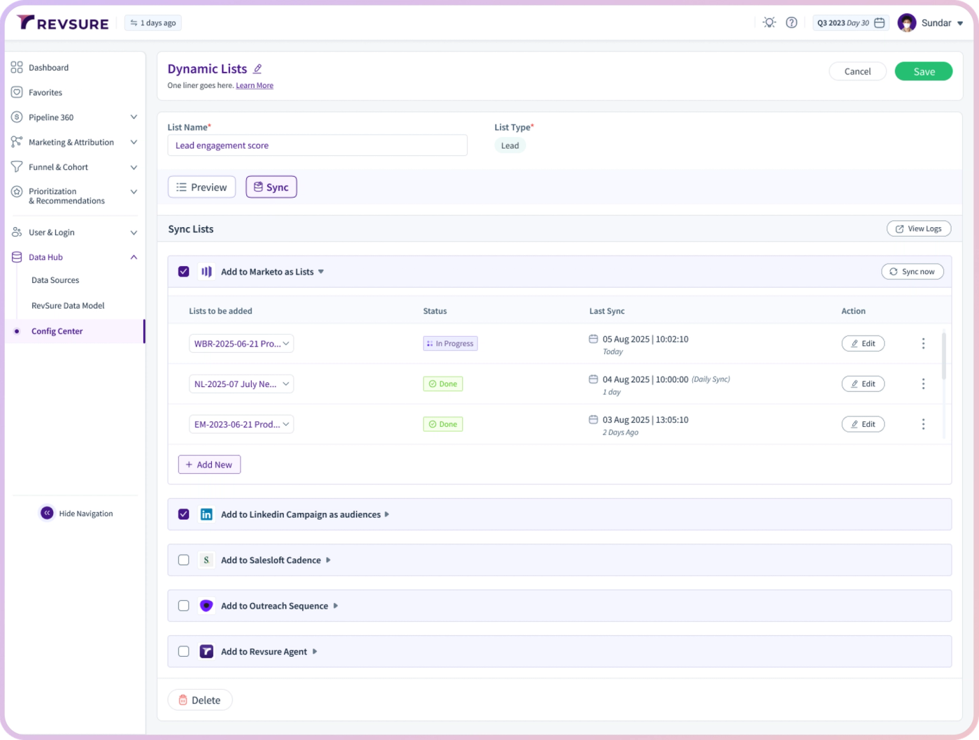
Task: Click the calendar icon beside Q3 2023
Action: coord(880,23)
